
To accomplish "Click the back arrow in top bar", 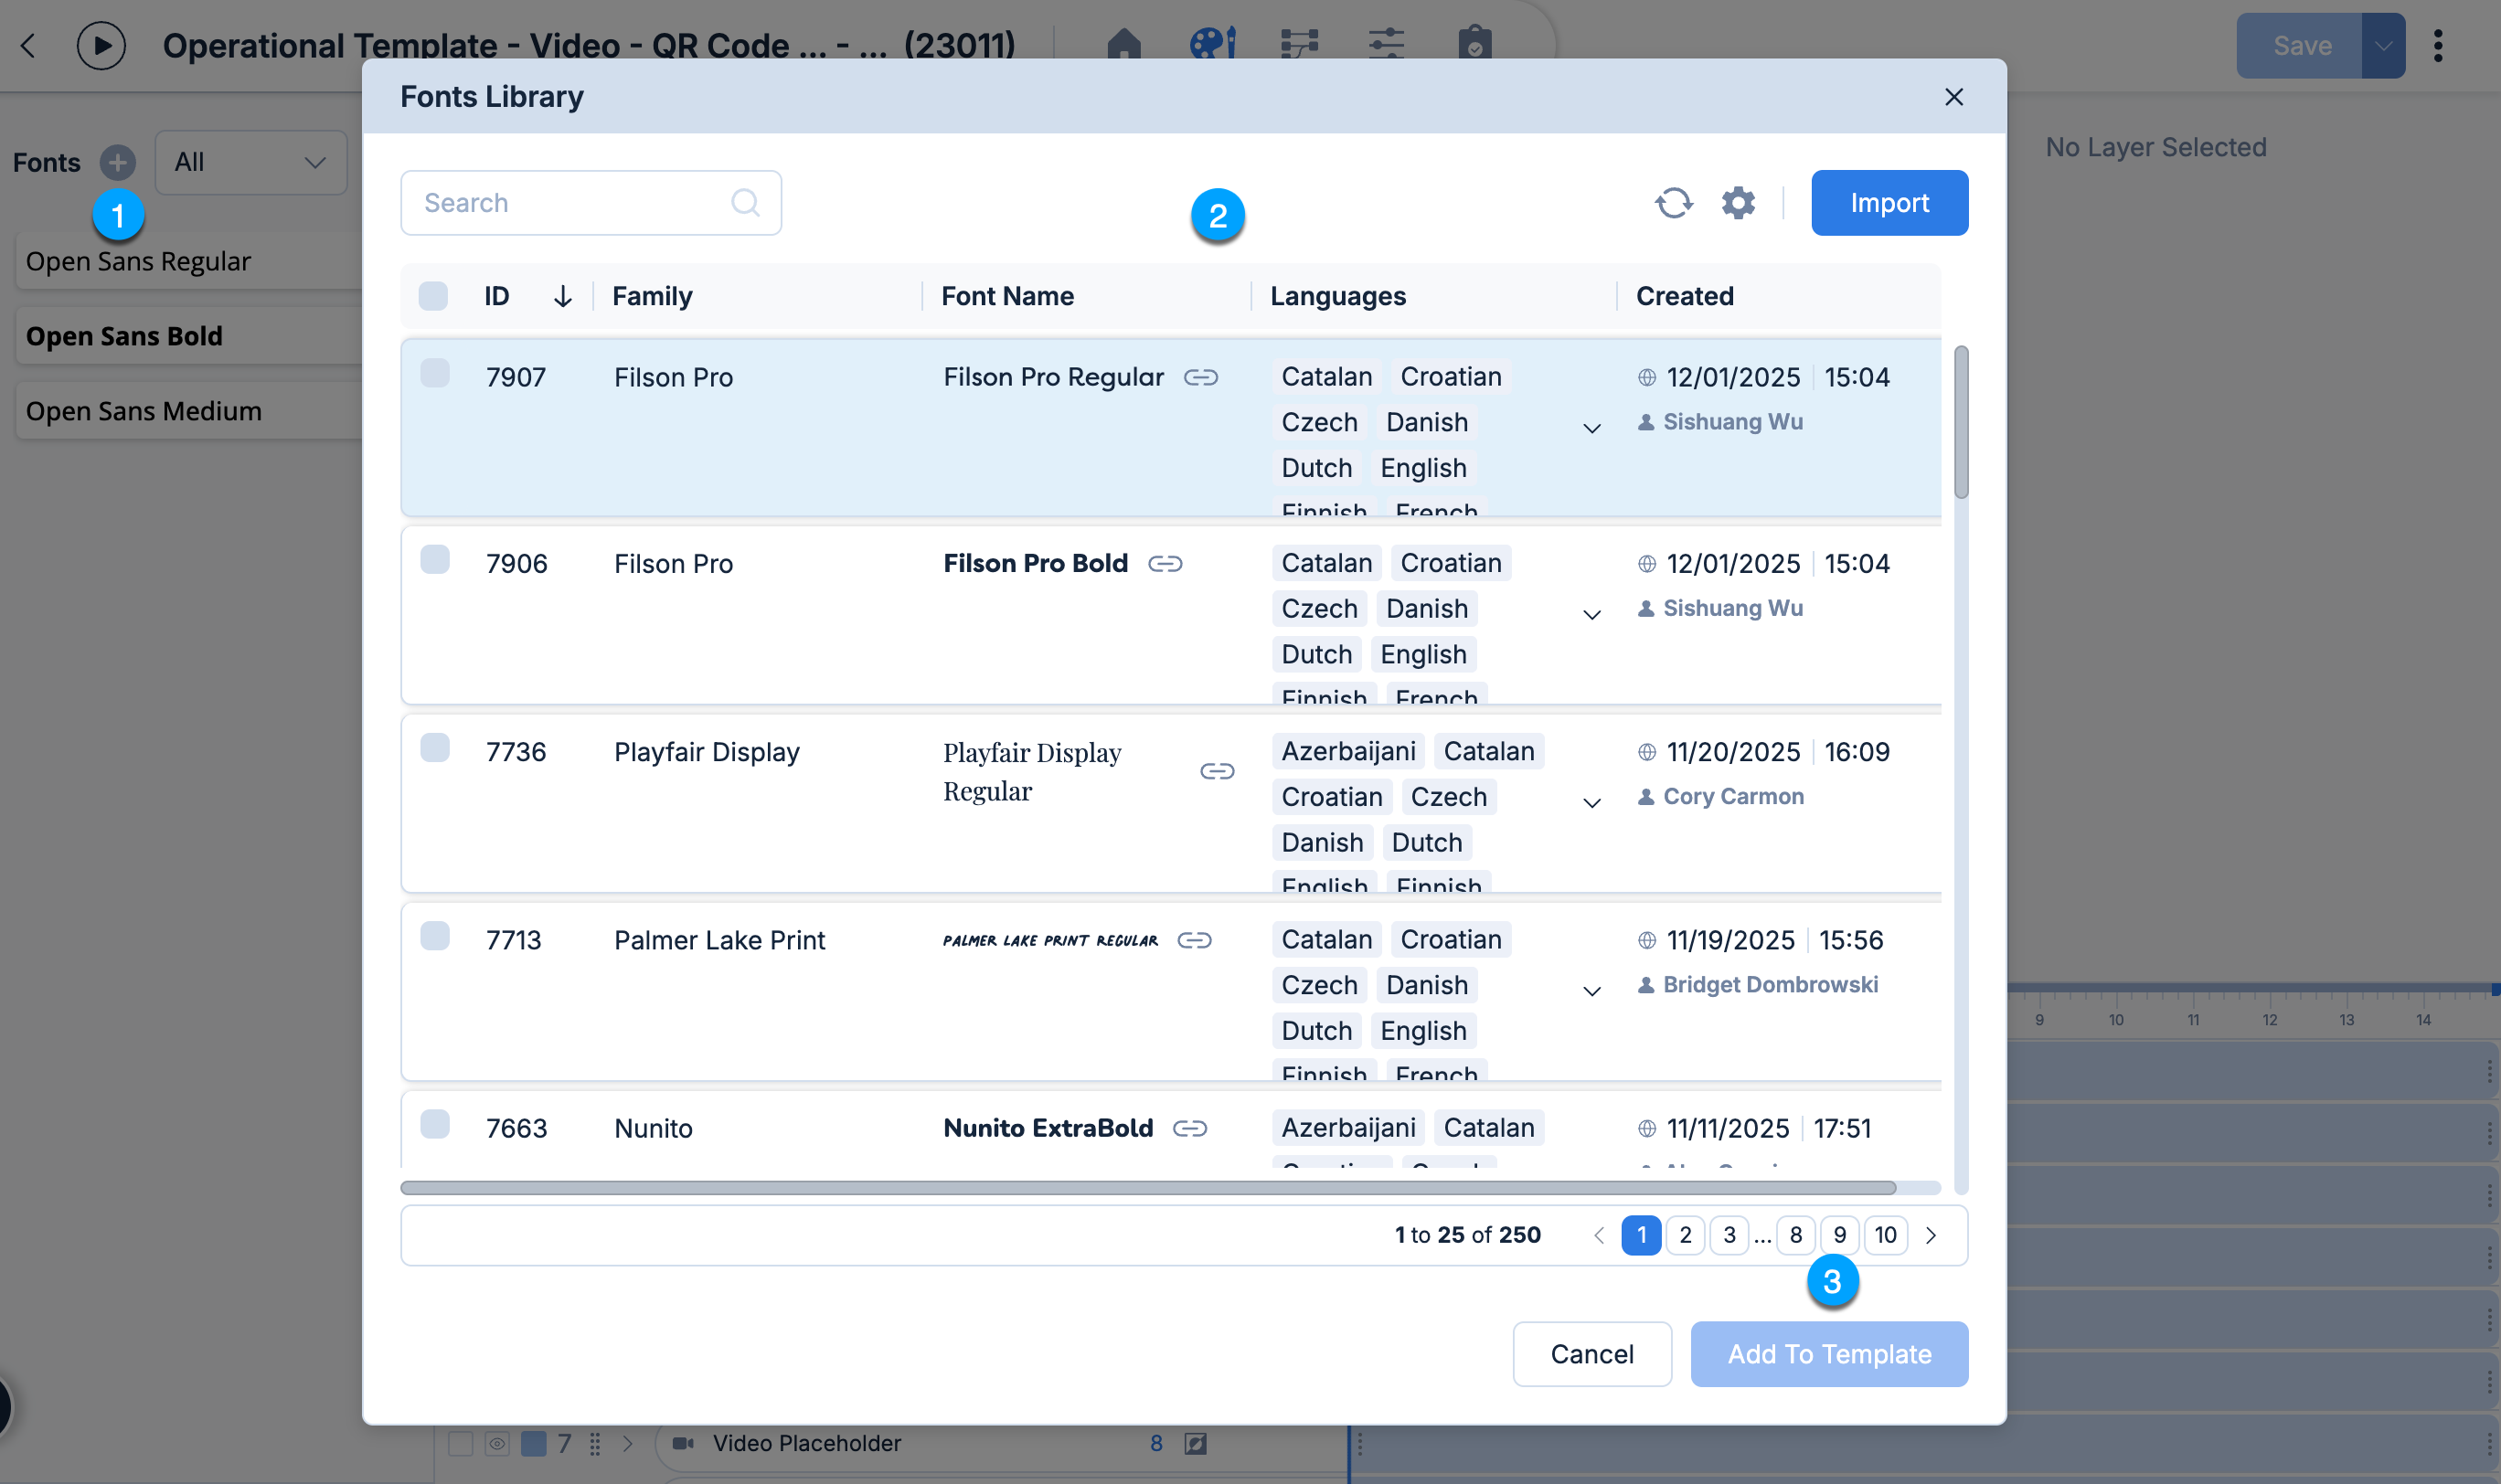I will pos(28,46).
